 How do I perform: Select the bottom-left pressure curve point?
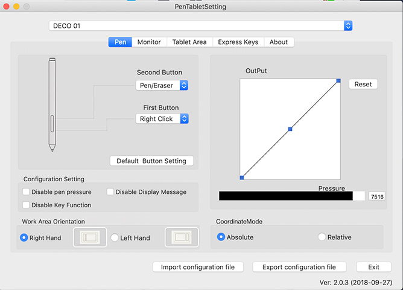[x=242, y=178]
